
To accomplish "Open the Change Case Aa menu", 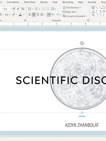I will click(7, 15).
